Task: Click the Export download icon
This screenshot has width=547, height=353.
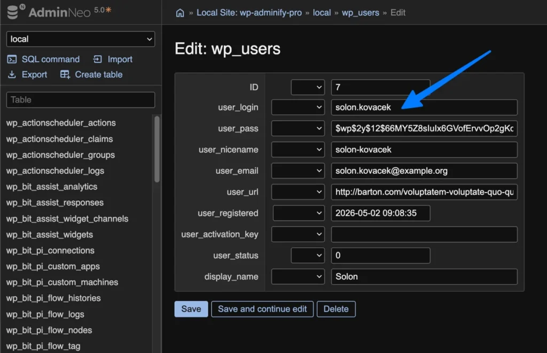Action: [12, 74]
